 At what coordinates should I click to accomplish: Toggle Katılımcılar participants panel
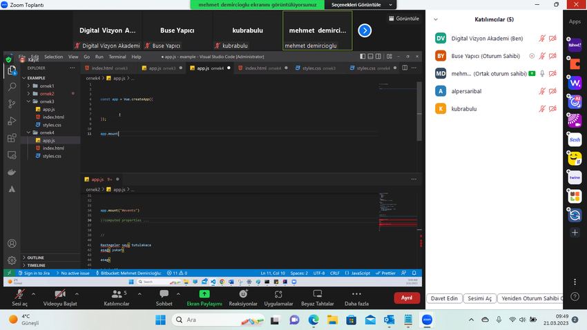point(117,298)
